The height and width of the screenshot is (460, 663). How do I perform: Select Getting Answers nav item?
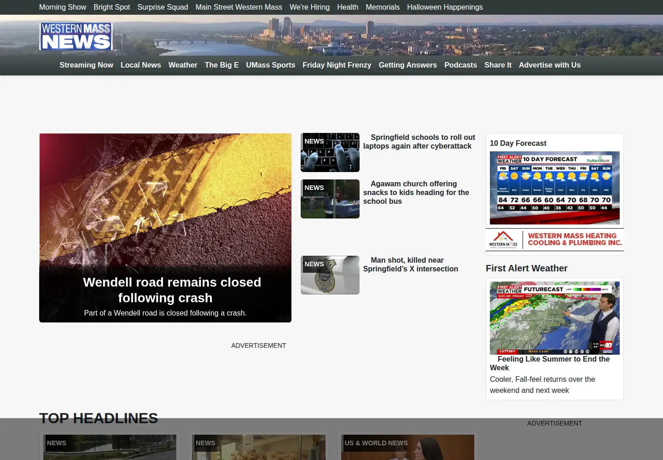pyautogui.click(x=408, y=65)
